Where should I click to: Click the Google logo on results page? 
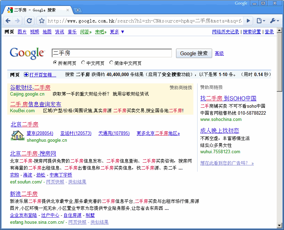(x=27, y=53)
